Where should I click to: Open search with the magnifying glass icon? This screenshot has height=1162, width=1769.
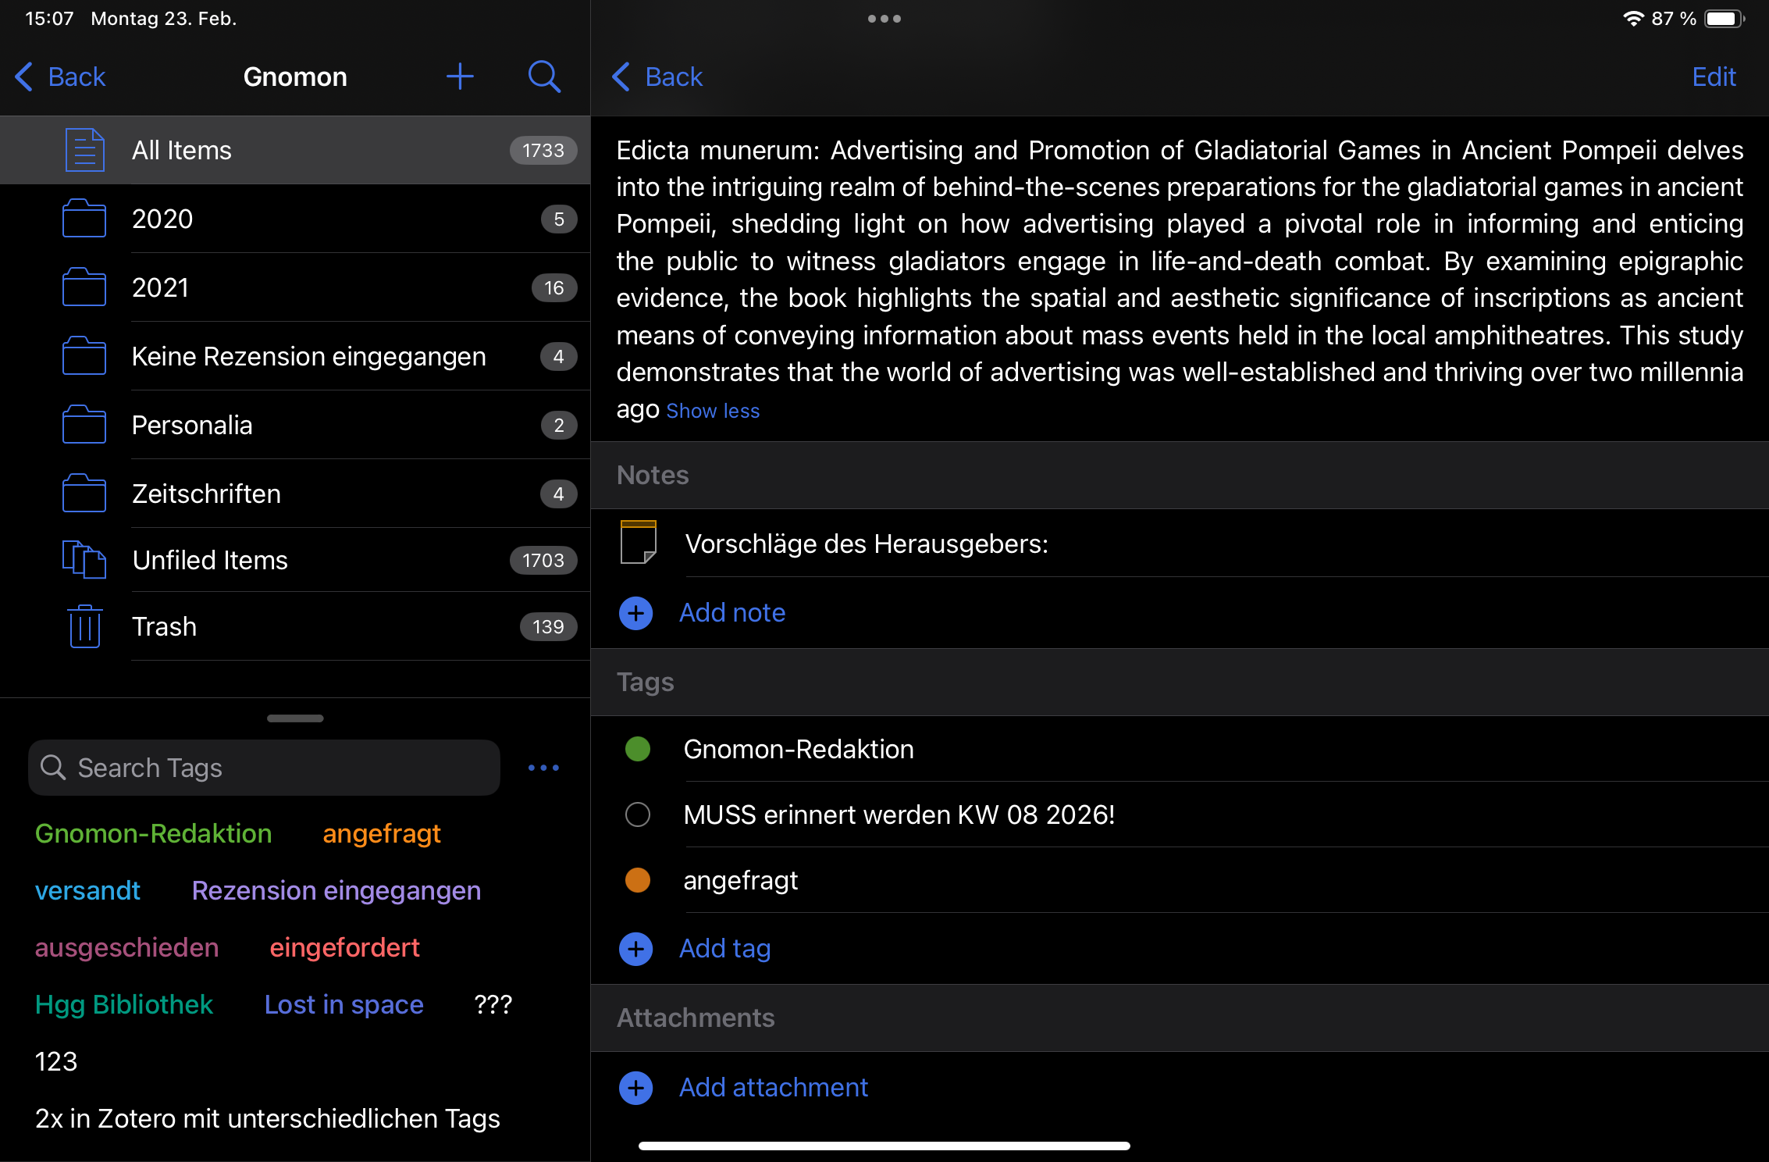[x=543, y=77]
